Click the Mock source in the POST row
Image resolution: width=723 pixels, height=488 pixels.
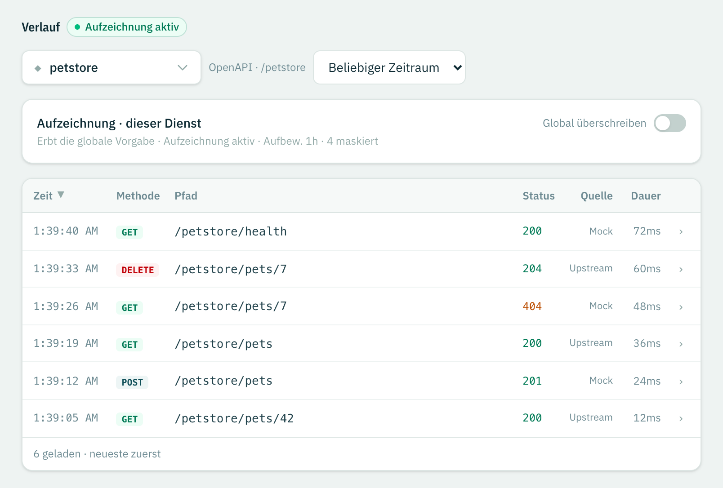coord(601,381)
